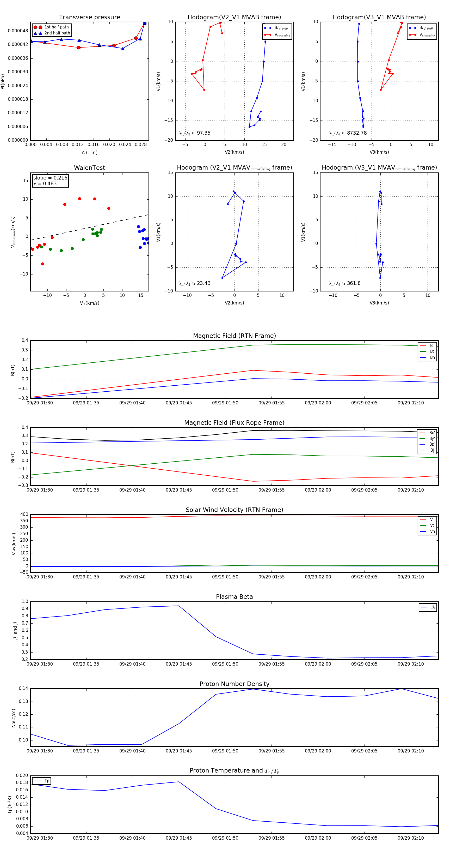
Task: Click the 'Bt' legend entry
Action: pyautogui.click(x=427, y=352)
